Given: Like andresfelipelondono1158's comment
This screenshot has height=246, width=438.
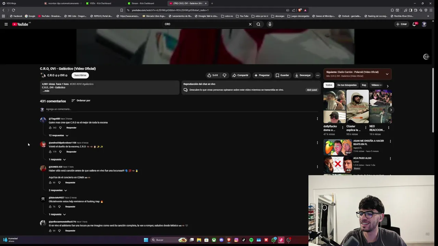Looking at the screenshot, I should point(50,152).
